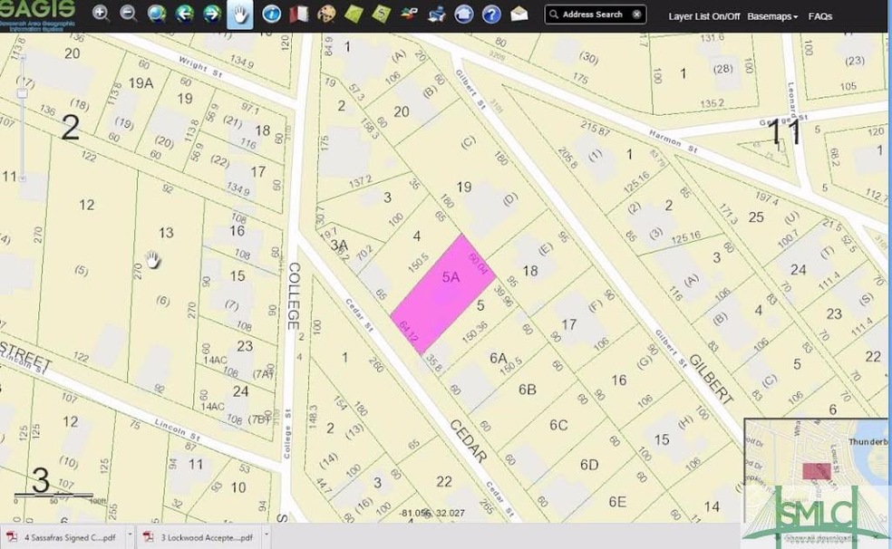
Task: Click parcel label '6A'
Action: pyautogui.click(x=499, y=358)
